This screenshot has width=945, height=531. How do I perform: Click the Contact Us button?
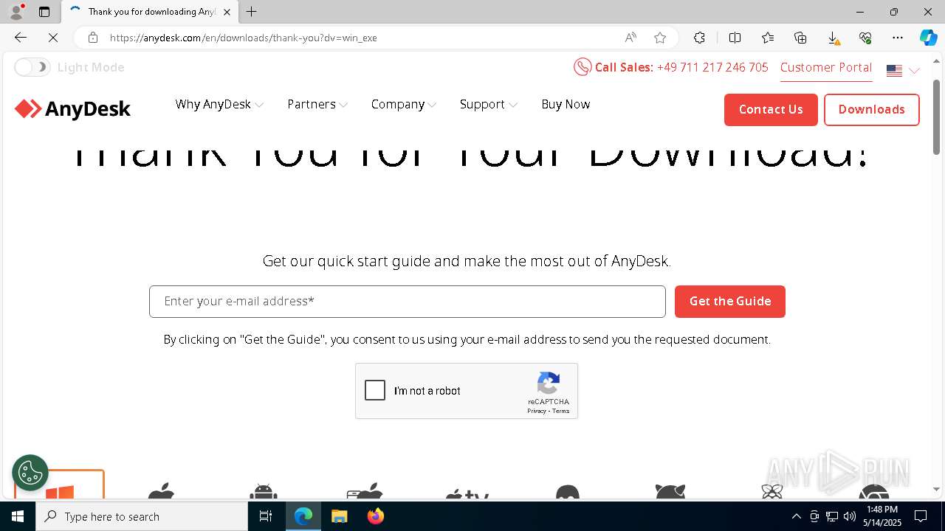coord(771,109)
